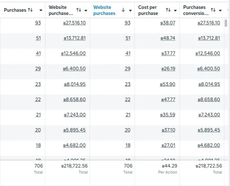Open the Purchases column dropdown
Image resolution: width=230 pixels, height=186 pixels.
click(41, 10)
